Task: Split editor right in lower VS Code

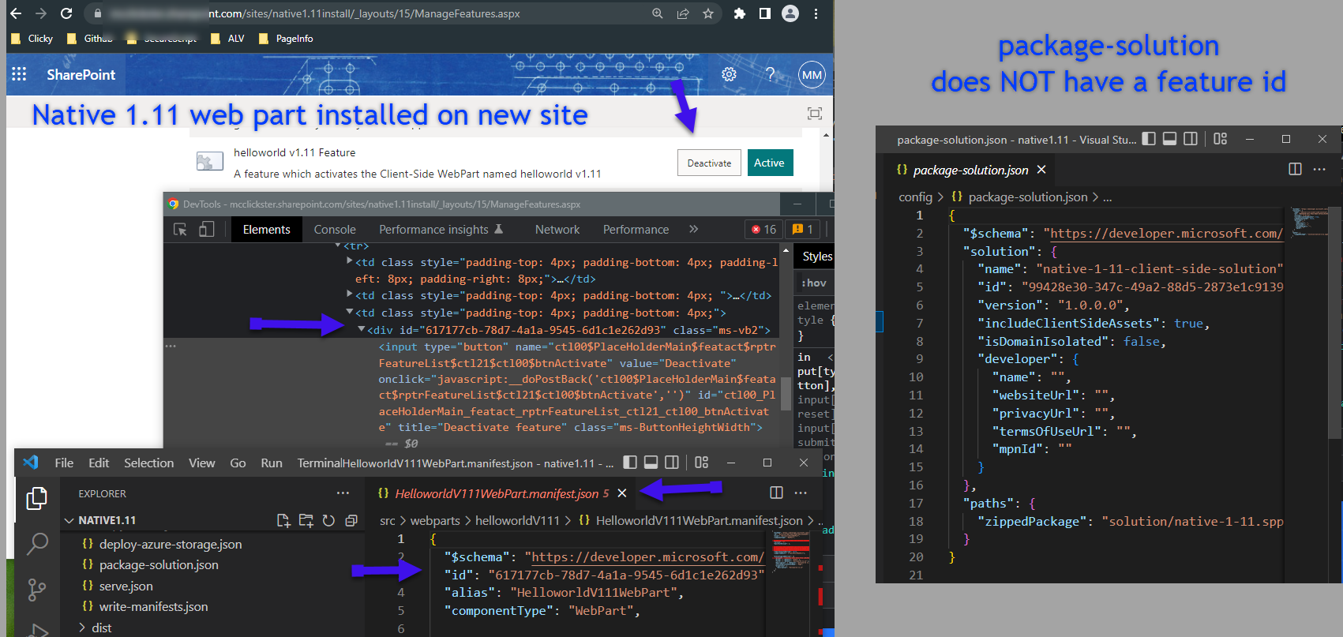Action: pos(777,493)
